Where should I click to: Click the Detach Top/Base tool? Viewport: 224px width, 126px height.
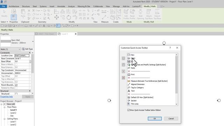tap(157, 14)
